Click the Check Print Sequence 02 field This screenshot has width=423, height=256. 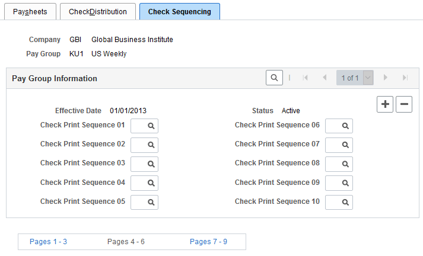click(138, 145)
